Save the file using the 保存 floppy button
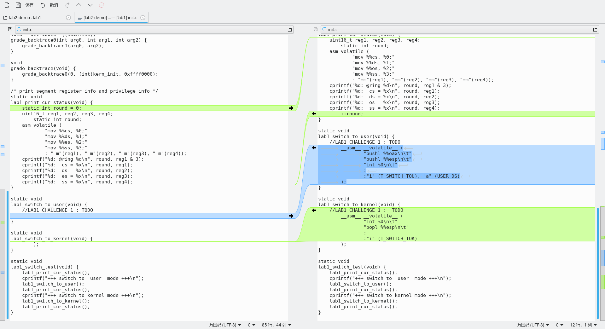The image size is (605, 329). tap(24, 5)
